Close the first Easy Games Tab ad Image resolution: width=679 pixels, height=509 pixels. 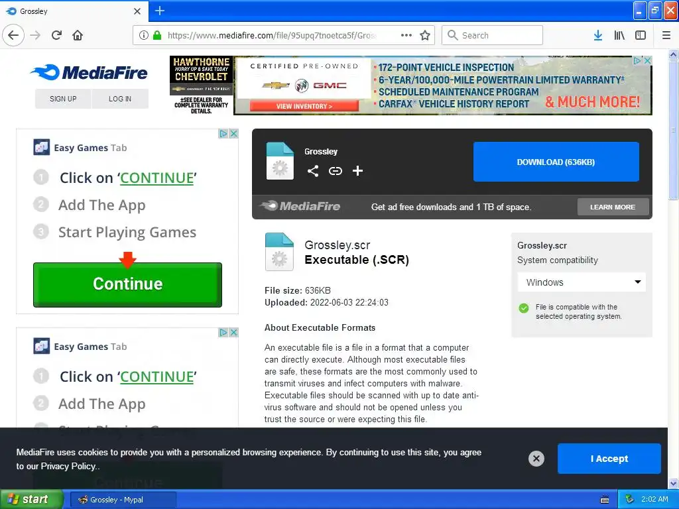coord(233,133)
